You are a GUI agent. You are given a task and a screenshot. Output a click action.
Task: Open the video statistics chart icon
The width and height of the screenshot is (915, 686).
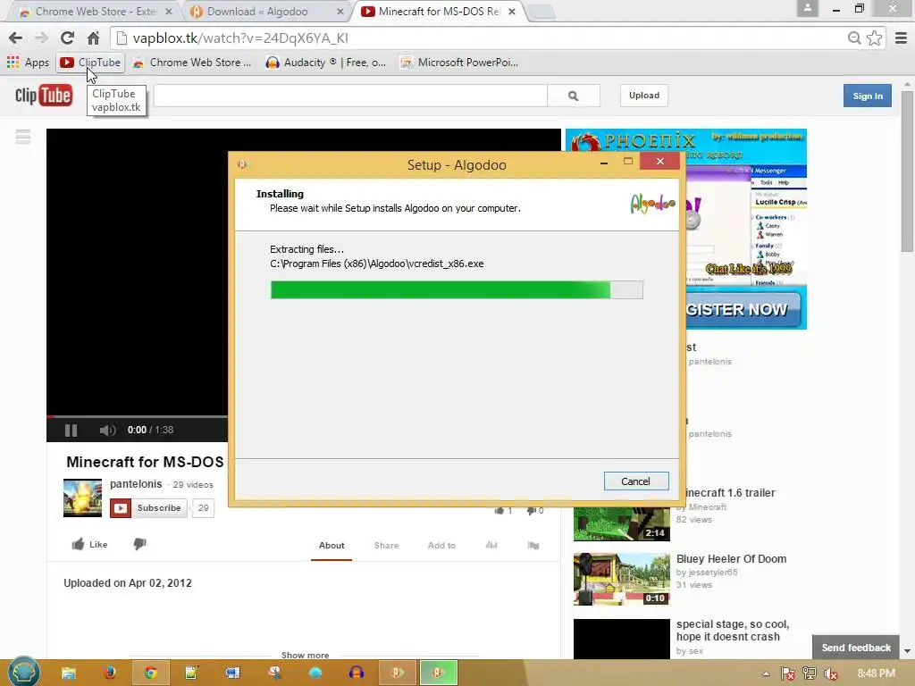(491, 545)
